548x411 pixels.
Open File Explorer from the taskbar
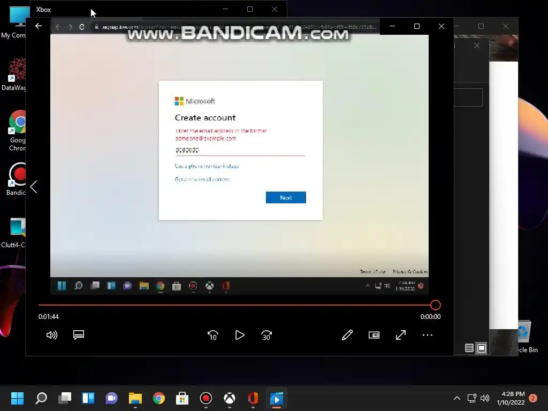point(135,398)
